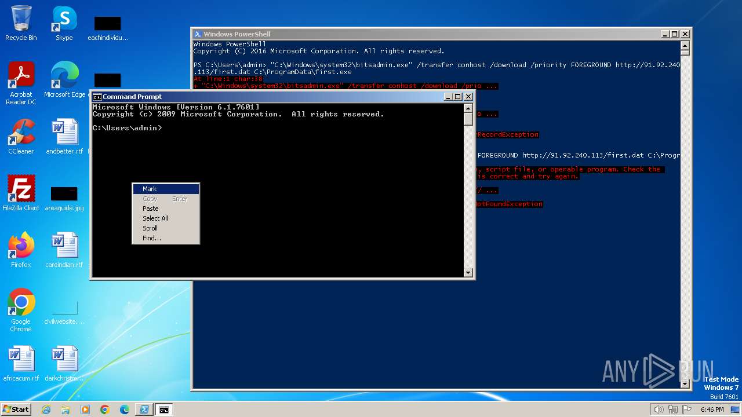Open network tray icon
The image size is (742, 417).
pyautogui.click(x=672, y=409)
